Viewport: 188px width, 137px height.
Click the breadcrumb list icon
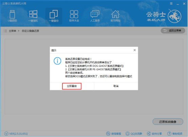tap(5, 31)
